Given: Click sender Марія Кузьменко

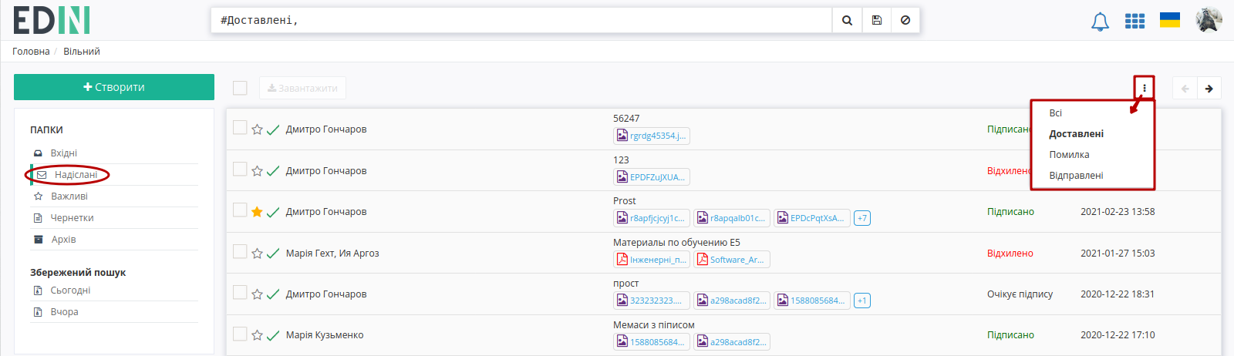Looking at the screenshot, I should click(325, 335).
